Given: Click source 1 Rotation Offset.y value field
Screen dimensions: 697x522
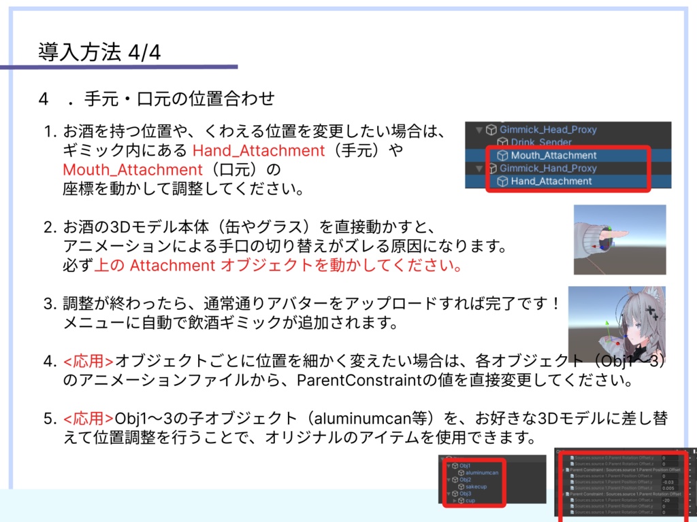Looking at the screenshot, I should 670,506.
